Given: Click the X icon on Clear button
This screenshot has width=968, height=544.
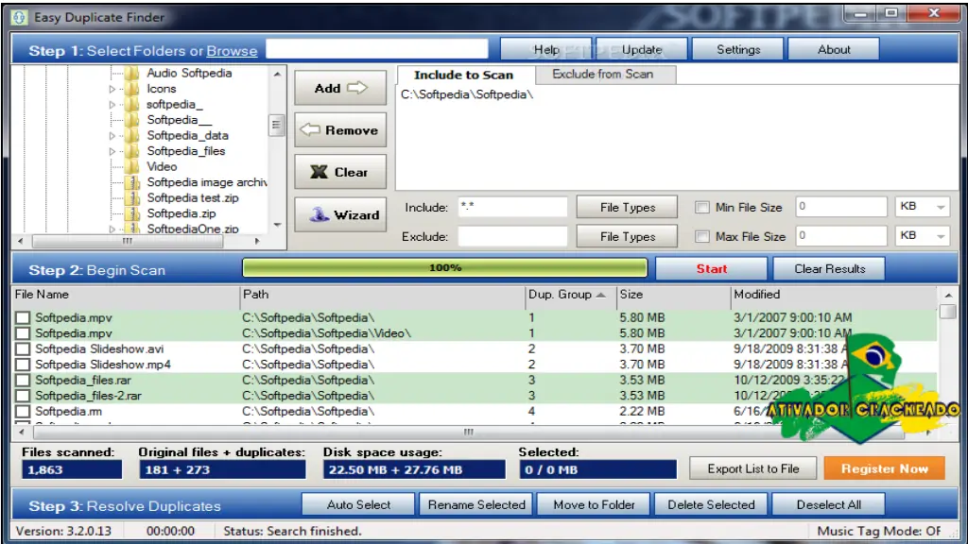Looking at the screenshot, I should pyautogui.click(x=319, y=172).
